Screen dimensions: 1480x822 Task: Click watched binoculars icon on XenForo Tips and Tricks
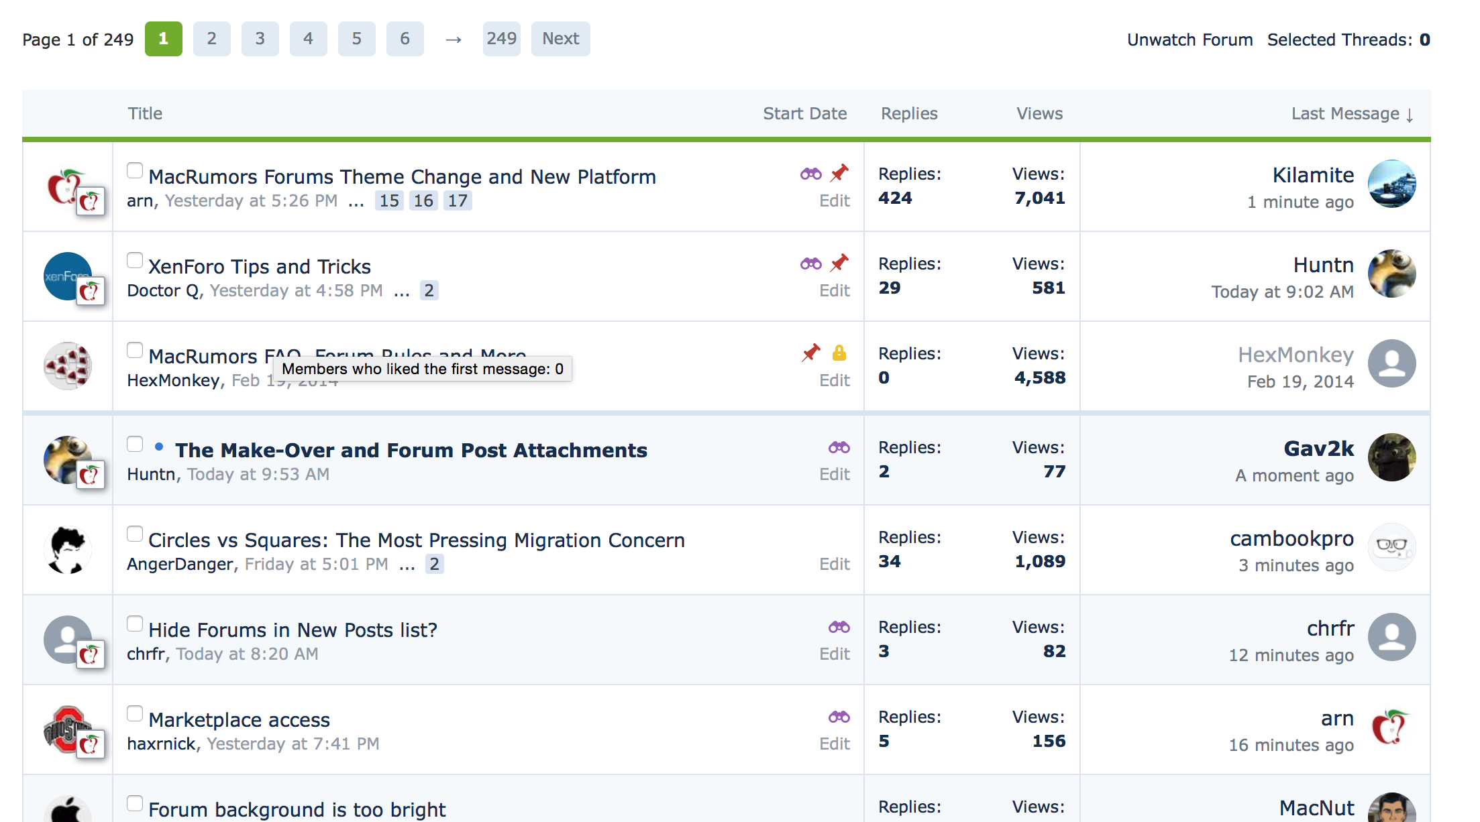click(810, 263)
